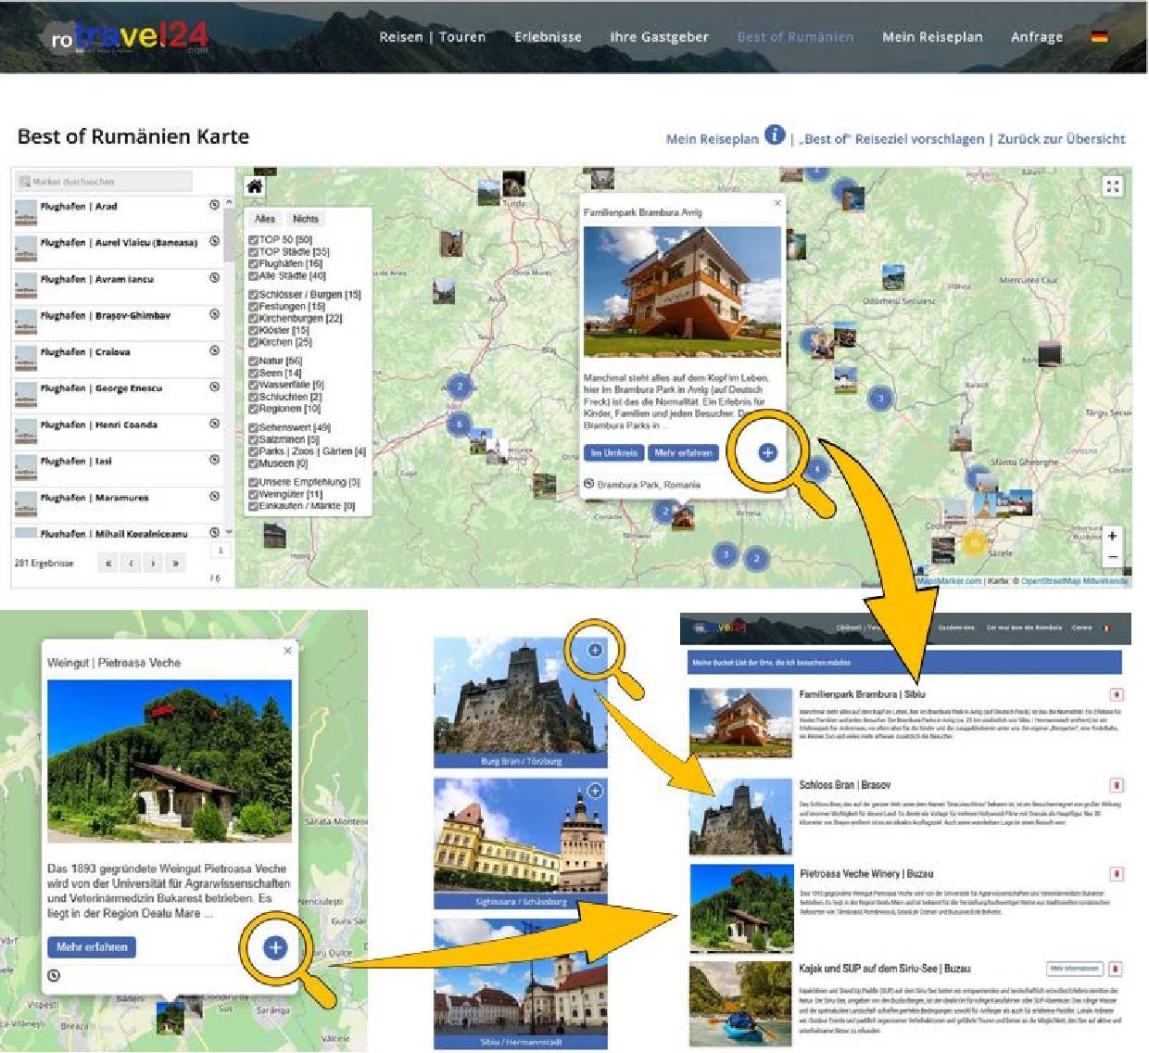The height and width of the screenshot is (1053, 1149).
Task: Close the Weingut Pietroasa Veche popup
Action: (x=287, y=651)
